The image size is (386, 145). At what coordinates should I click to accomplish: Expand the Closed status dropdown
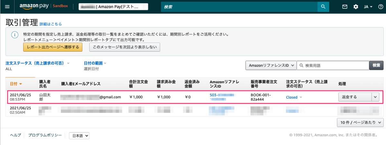pyautogui.click(x=294, y=97)
